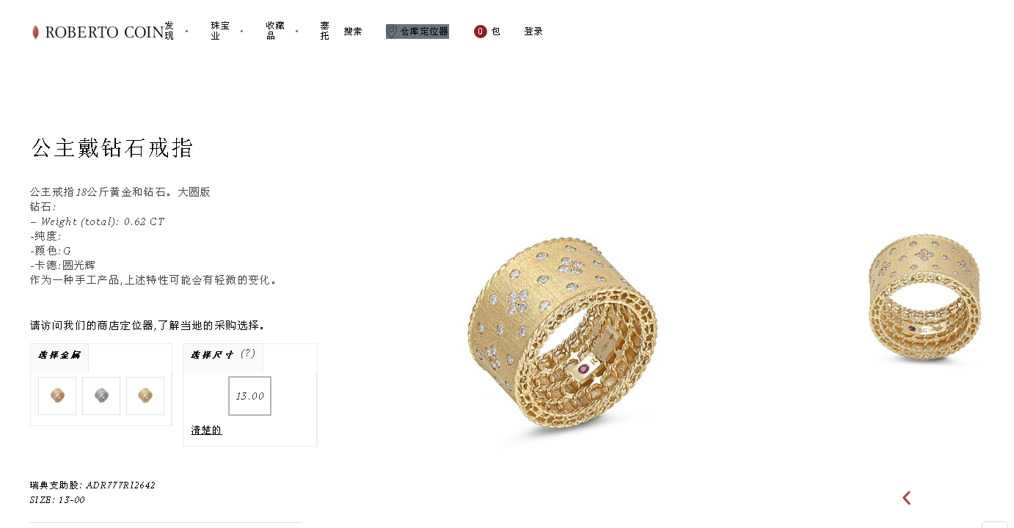Image resolution: width=1014 pixels, height=528 pixels.
Task: Select the white gold metal option
Action: [101, 396]
